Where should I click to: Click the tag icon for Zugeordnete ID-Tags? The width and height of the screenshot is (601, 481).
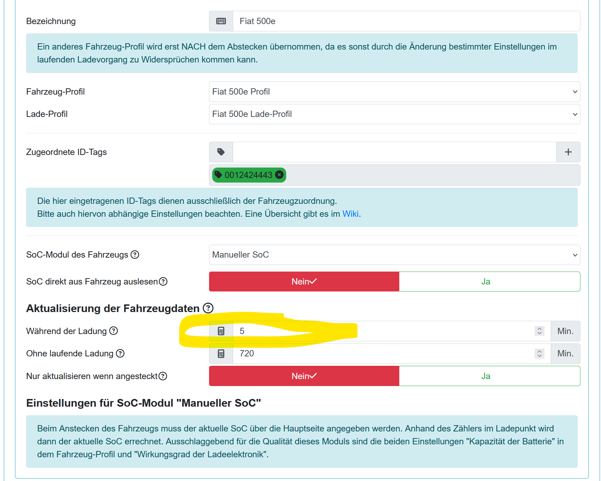click(x=221, y=152)
